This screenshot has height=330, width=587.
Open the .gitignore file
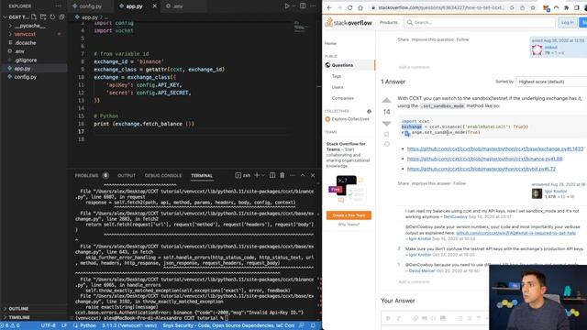tap(26, 60)
